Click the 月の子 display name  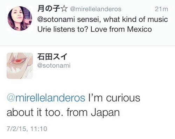[49, 9]
